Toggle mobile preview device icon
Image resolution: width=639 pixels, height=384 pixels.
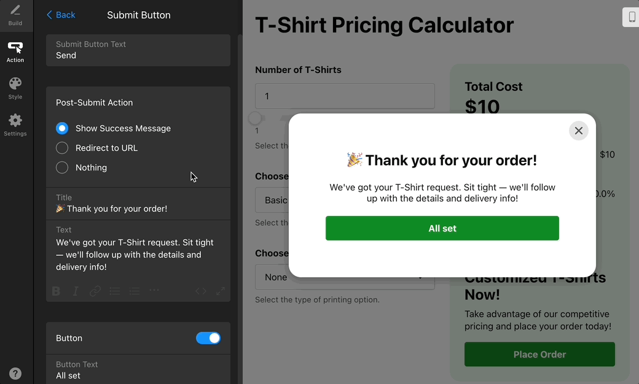pos(631,17)
